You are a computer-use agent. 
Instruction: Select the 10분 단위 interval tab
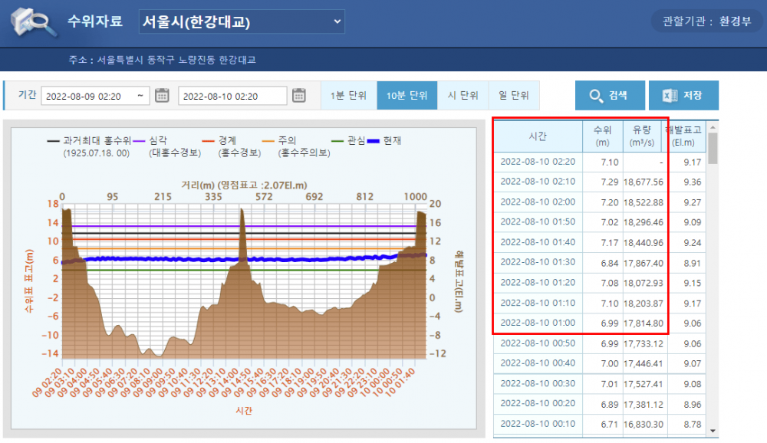pos(407,96)
